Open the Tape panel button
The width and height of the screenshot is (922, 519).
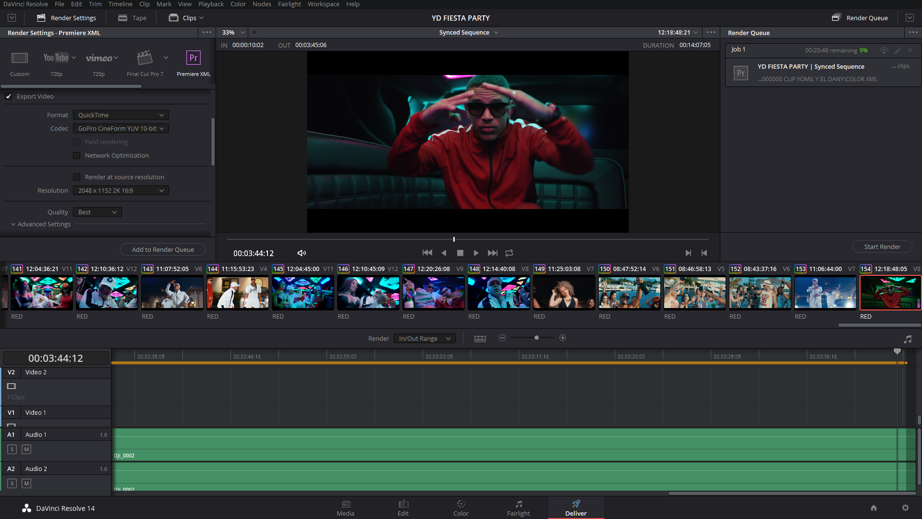[x=133, y=18]
